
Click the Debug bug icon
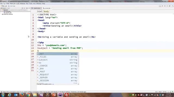point(165,6)
